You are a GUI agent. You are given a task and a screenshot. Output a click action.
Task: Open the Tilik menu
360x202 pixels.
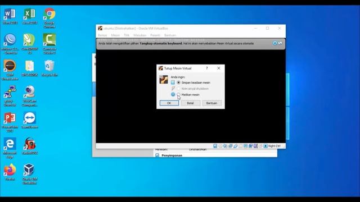[x=127, y=35]
